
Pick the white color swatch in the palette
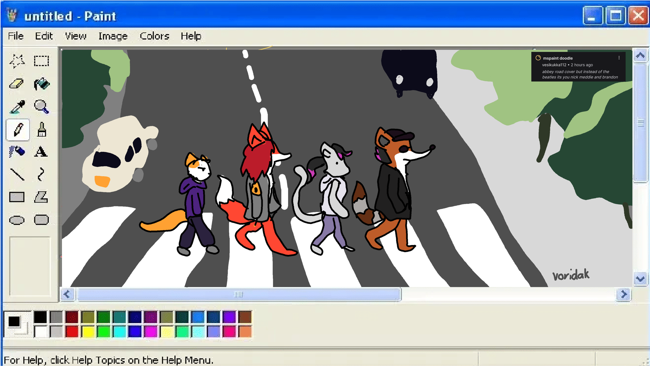pos(40,331)
